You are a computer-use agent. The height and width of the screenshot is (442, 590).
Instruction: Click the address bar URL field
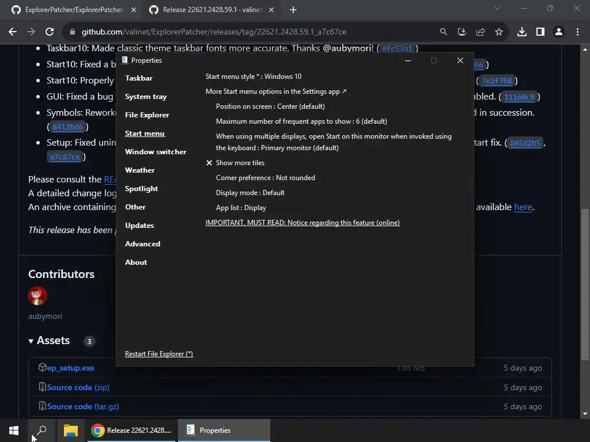point(214,32)
